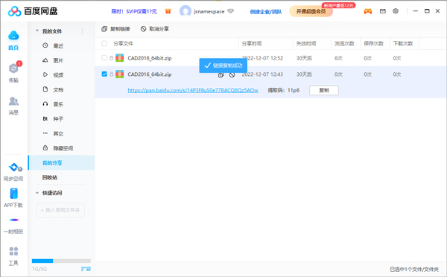The height and width of the screenshot is (277, 447).
Task: Open the 首页 home cloud icon
Action: click(13, 36)
